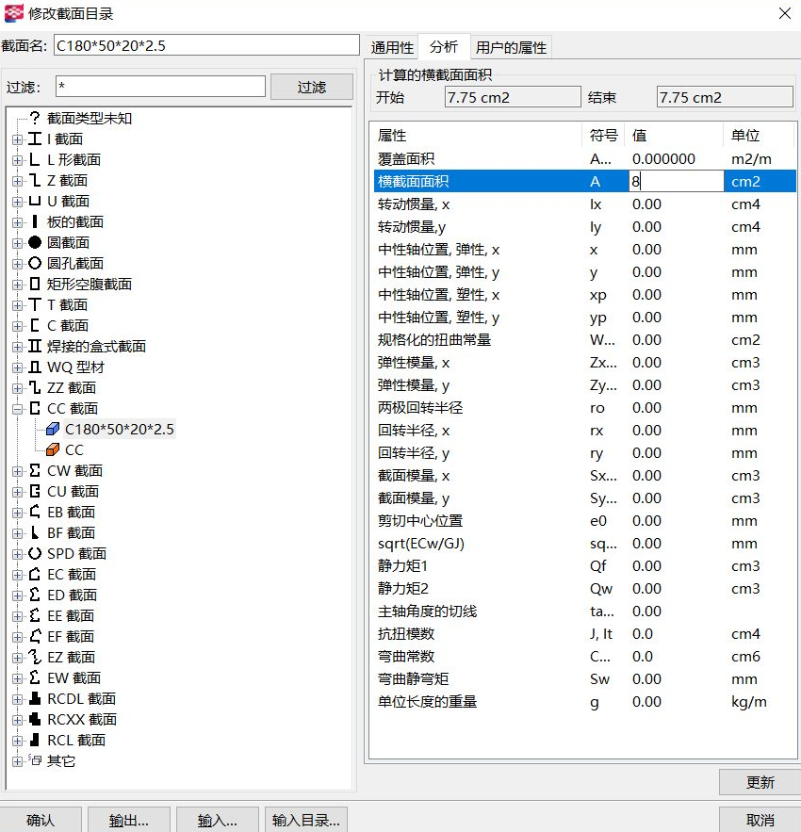Select the 转动惯量, x property row

coord(584,204)
